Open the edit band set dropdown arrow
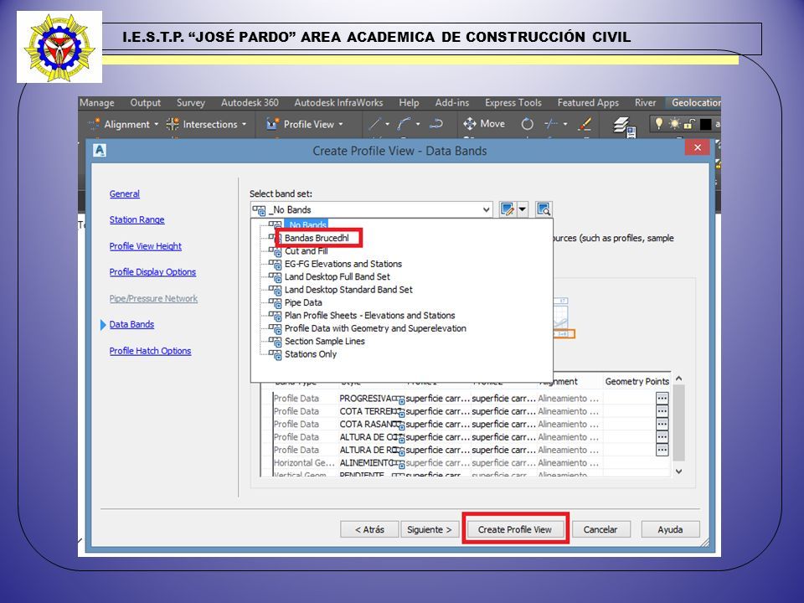 [x=522, y=209]
